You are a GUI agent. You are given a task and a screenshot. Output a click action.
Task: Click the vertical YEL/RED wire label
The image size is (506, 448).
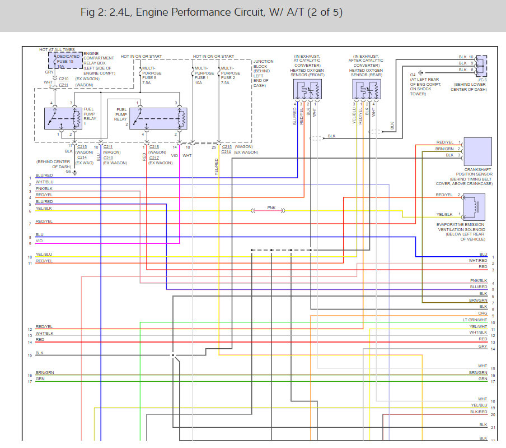[216, 167]
